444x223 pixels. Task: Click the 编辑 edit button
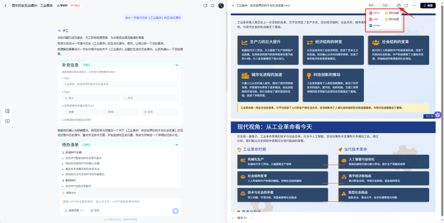point(428,5)
